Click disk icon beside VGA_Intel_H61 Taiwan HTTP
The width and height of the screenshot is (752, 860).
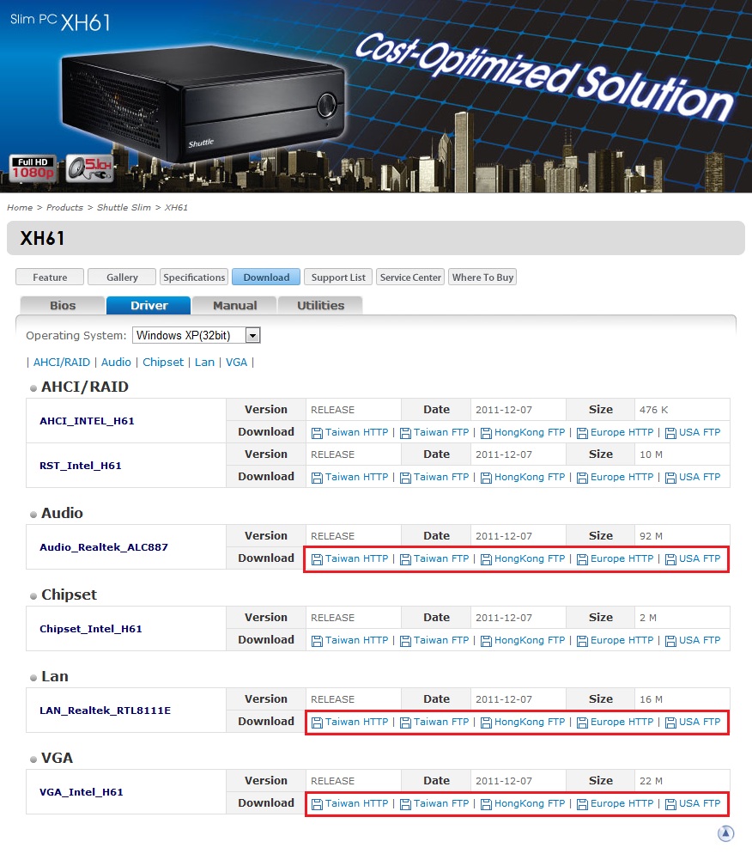317,805
